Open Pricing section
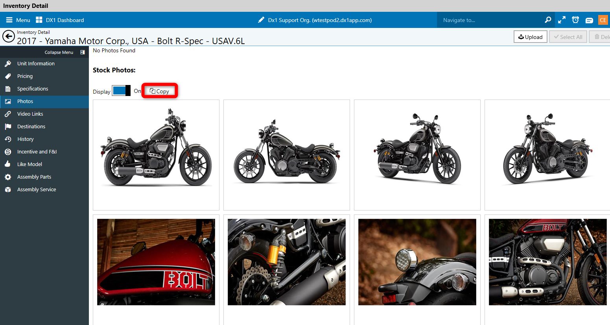Screen dimensions: 610x325 44,76
